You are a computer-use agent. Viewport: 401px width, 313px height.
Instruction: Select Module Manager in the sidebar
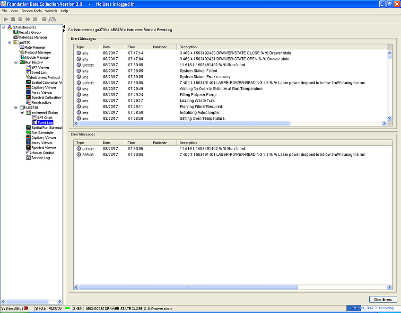[37, 57]
